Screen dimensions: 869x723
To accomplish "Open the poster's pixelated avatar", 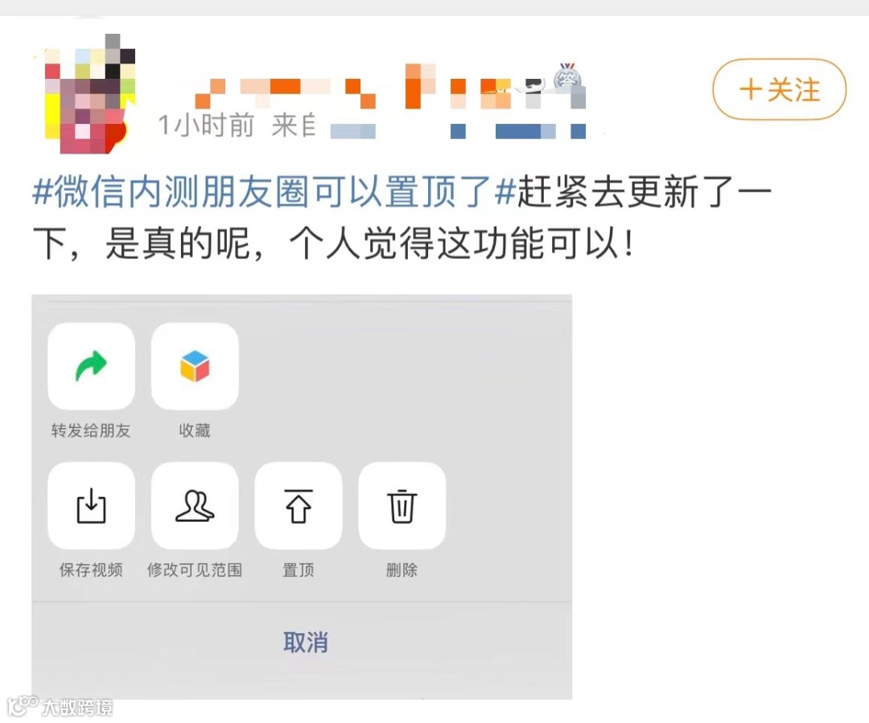I will click(90, 94).
